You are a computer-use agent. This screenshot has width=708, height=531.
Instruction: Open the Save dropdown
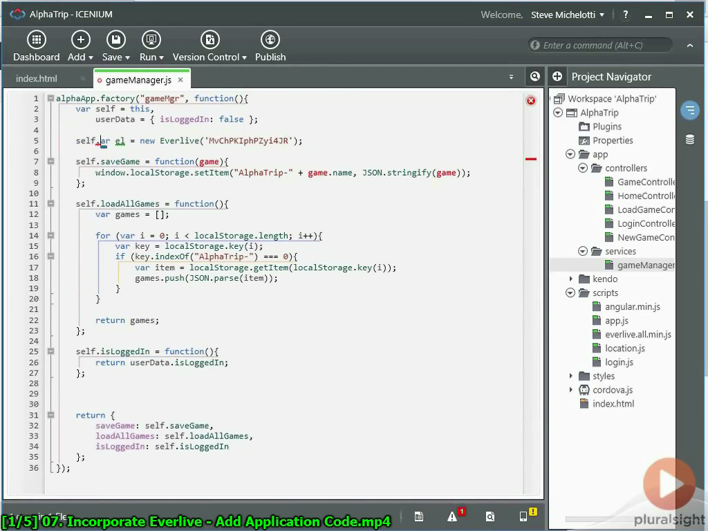(115, 46)
